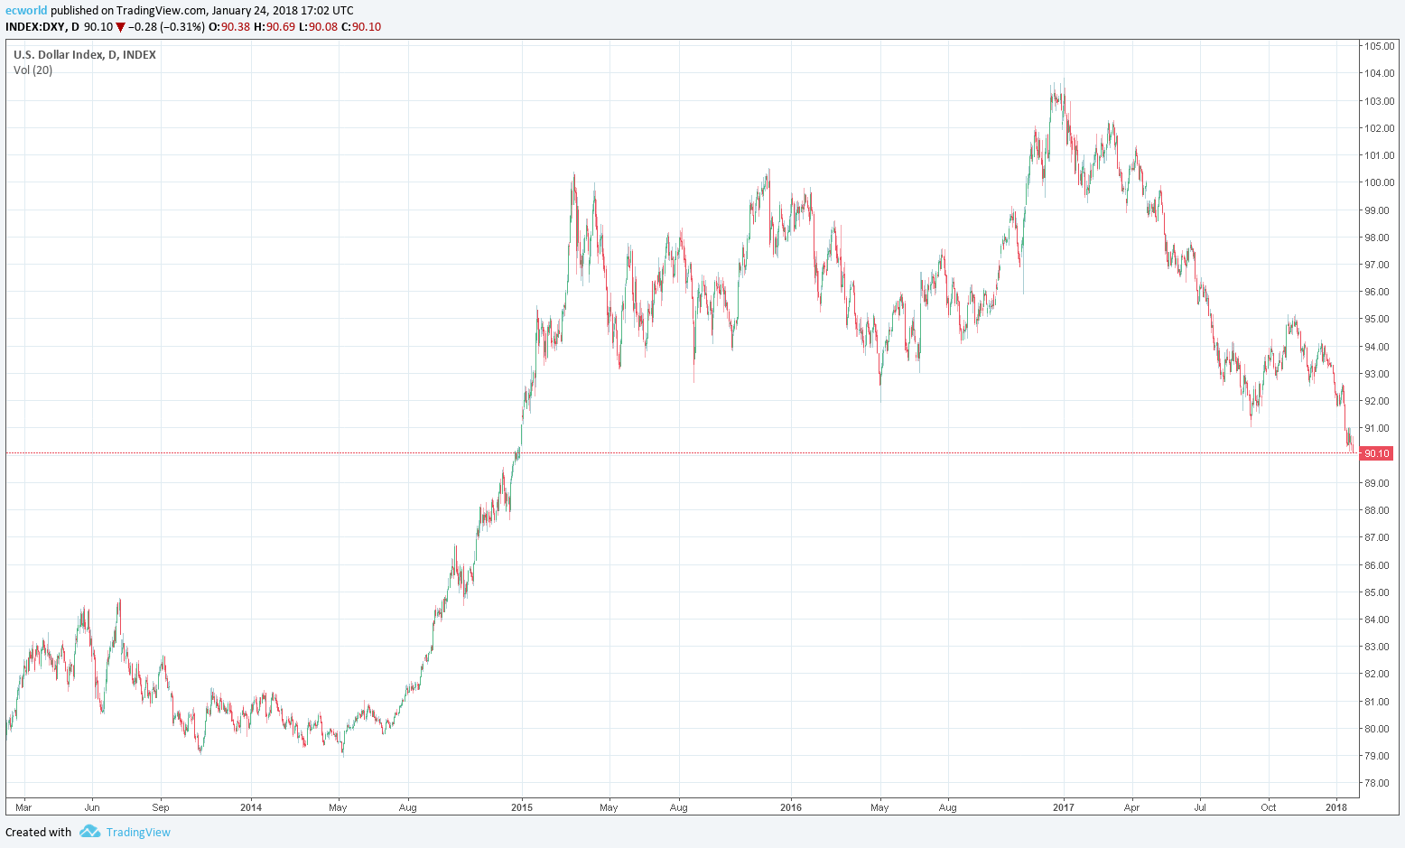Screen dimensions: 1405x848
Task: Click the TradingView logo icon
Action: click(x=89, y=832)
